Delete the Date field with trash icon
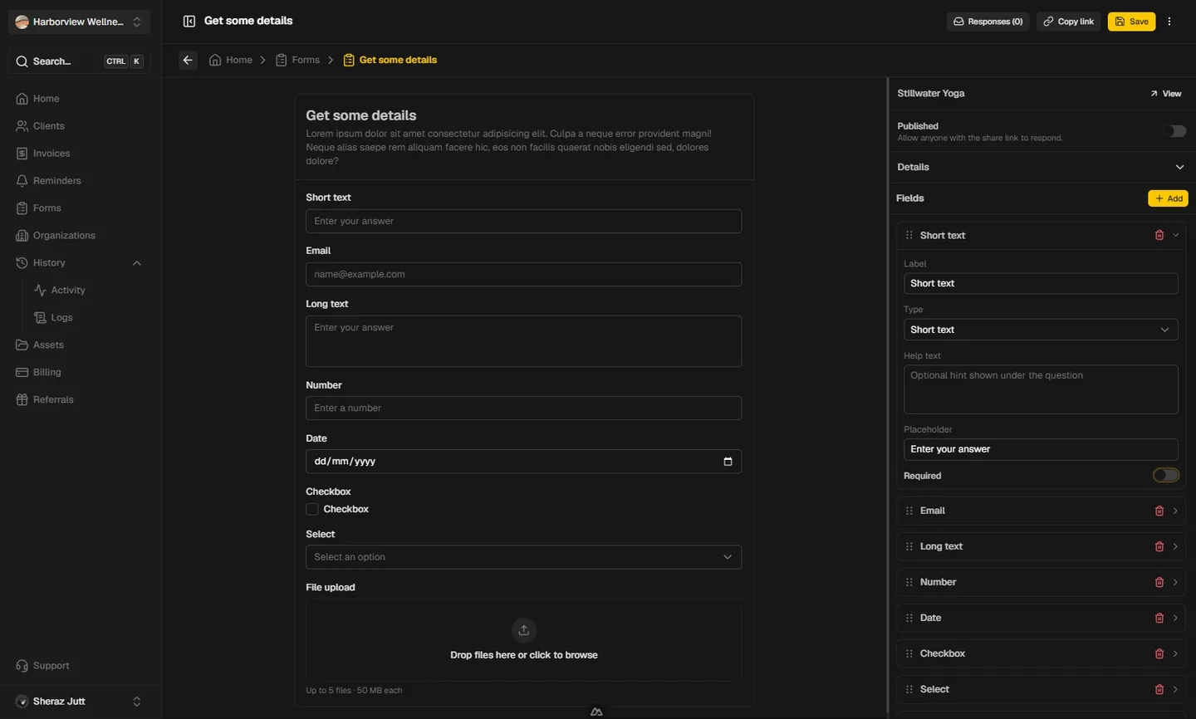 click(1159, 619)
